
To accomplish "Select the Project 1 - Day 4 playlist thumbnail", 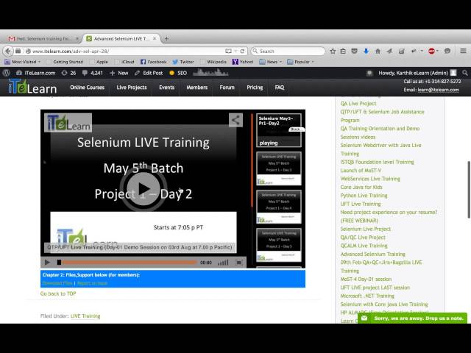I will [x=279, y=207].
